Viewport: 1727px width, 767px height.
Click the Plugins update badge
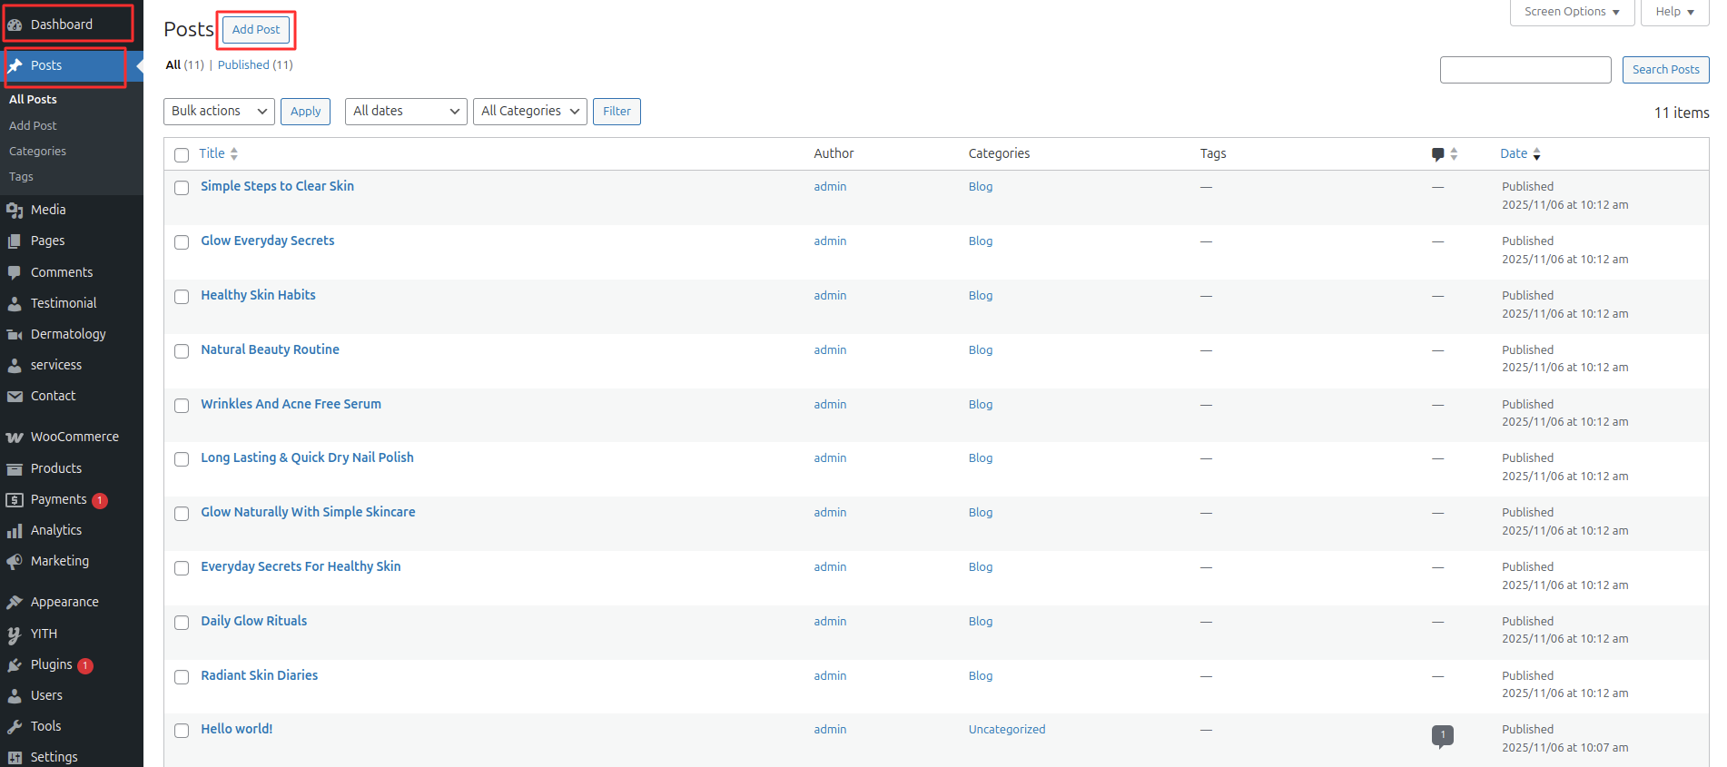coord(85,665)
